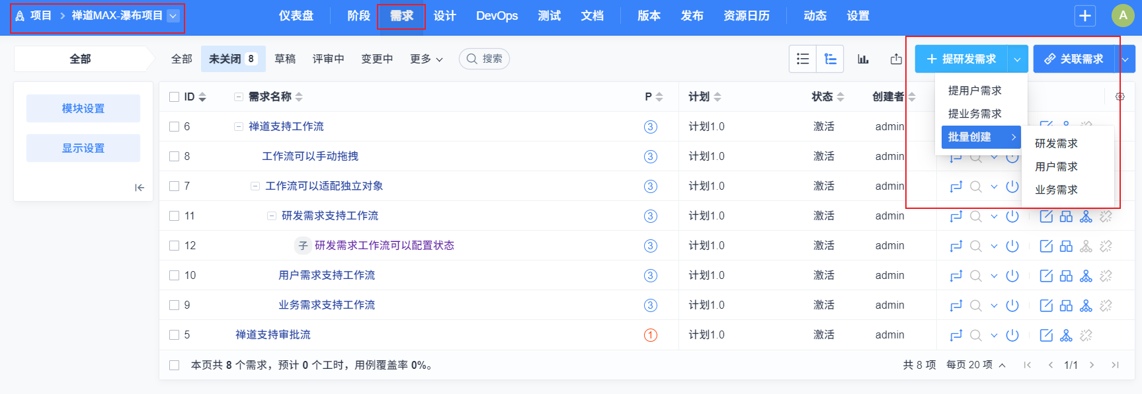This screenshot has width=1142, height=394.
Task: Click the change icon for story 5
Action: tap(956, 335)
